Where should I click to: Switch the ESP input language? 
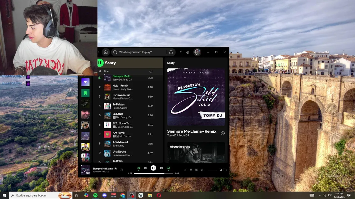(330, 195)
